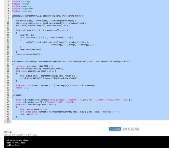The image size is (169, 148).
Task: Collapse the fold arrow at line 17
Action: click(x=10, y=40)
